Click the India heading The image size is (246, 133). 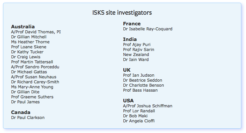[130, 39]
